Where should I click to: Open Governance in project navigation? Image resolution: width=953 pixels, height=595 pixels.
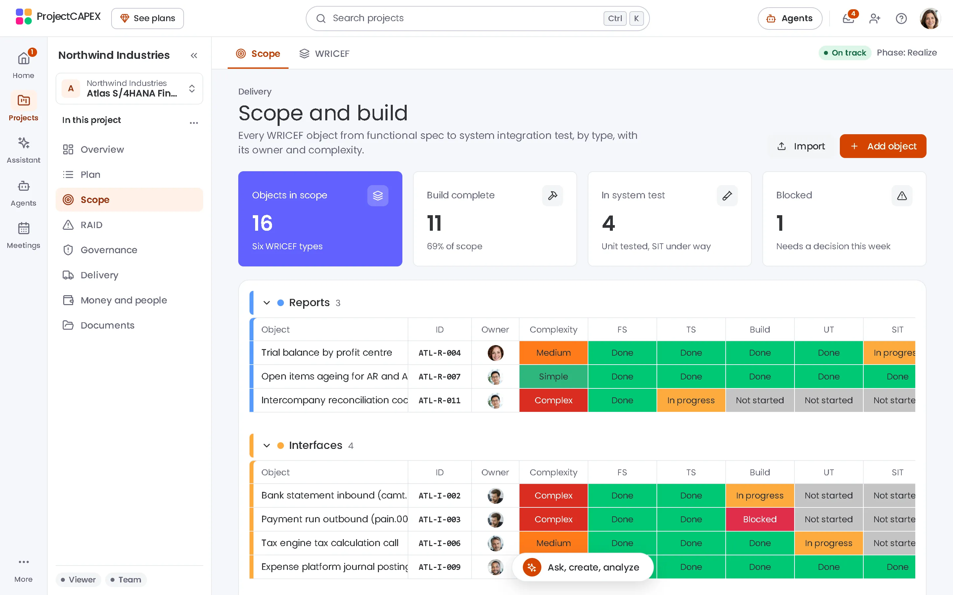coord(129,250)
